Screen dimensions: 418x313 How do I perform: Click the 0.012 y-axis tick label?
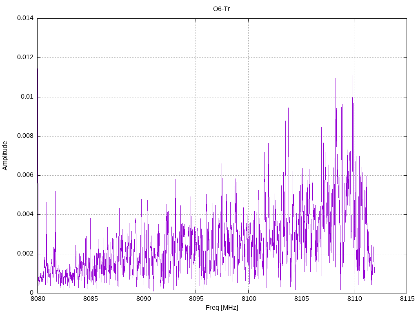pos(25,57)
